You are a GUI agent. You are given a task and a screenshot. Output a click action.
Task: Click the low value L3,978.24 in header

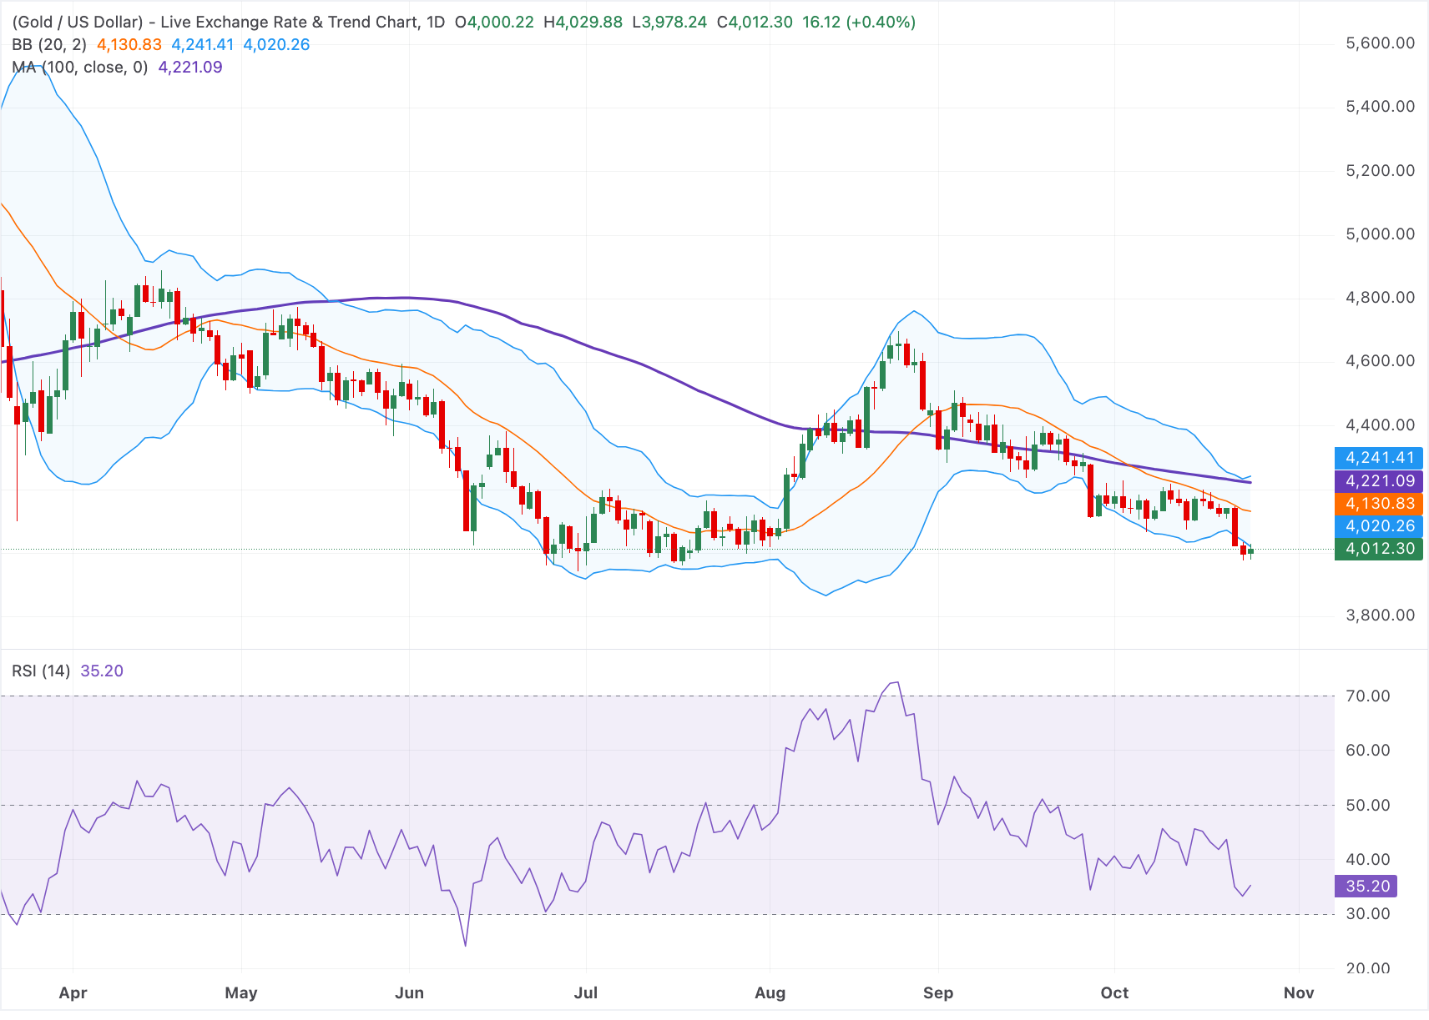click(x=669, y=22)
